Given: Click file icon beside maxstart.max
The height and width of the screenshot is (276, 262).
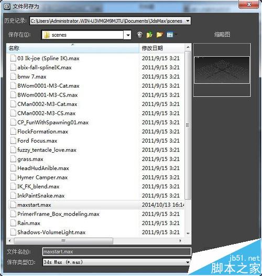Looking at the screenshot, I should pos(13,205).
